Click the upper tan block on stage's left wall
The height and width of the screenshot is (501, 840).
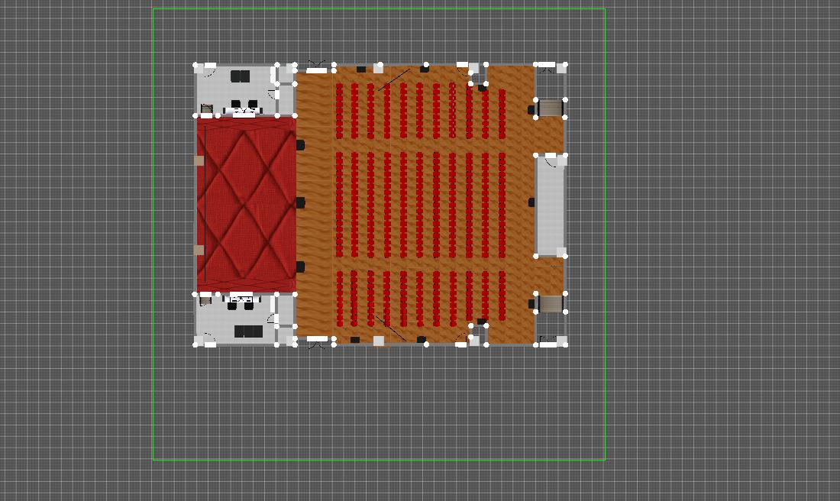coord(199,160)
